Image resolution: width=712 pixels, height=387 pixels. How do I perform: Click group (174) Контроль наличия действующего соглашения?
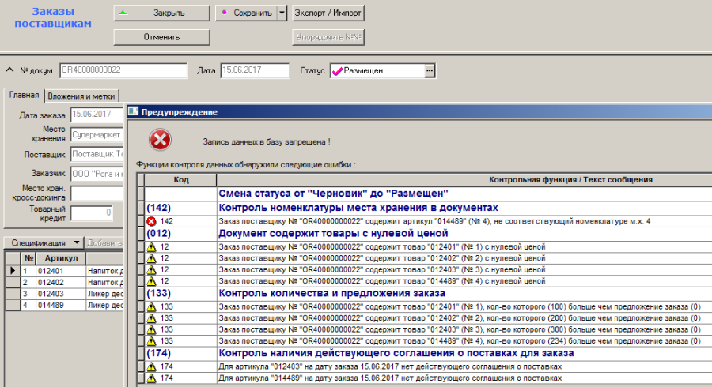(396, 353)
